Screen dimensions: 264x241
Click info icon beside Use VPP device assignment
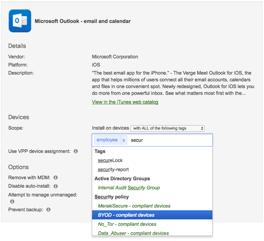76,151
